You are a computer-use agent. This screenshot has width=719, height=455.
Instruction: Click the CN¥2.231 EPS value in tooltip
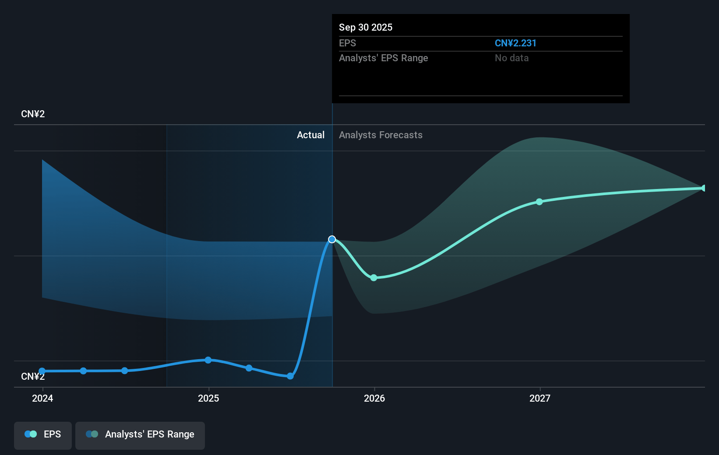pyautogui.click(x=515, y=43)
